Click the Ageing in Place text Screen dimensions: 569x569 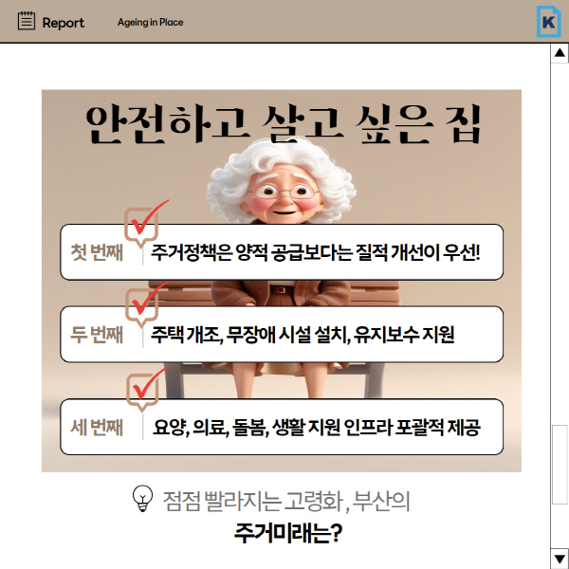(x=150, y=22)
